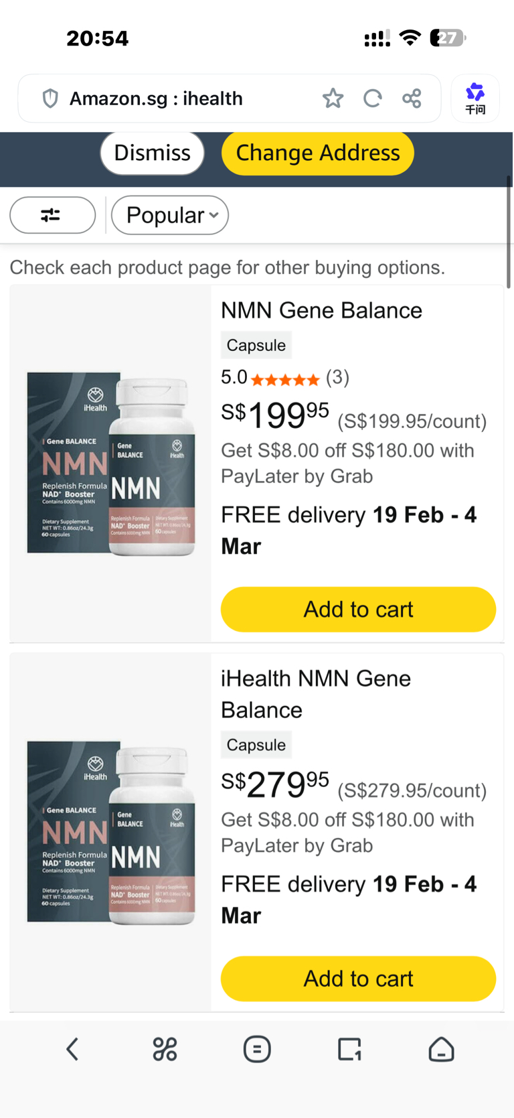514x1118 pixels.
Task: View the 5.0 star rating reviews
Action: 285,379
